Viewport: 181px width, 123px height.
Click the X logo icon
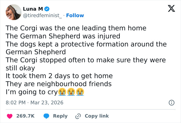click(x=170, y=9)
